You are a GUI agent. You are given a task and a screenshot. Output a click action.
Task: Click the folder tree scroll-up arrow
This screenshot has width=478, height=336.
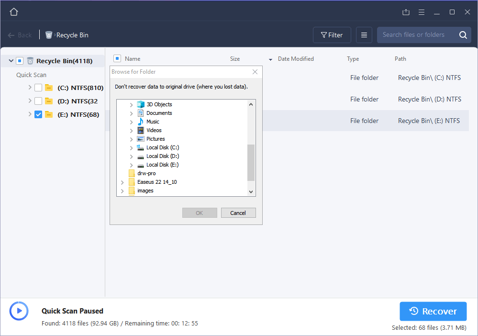click(x=251, y=104)
